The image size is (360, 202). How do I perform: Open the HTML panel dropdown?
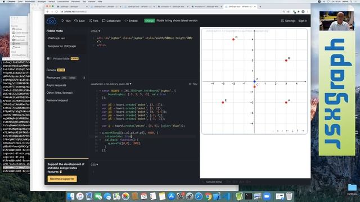(95, 31)
